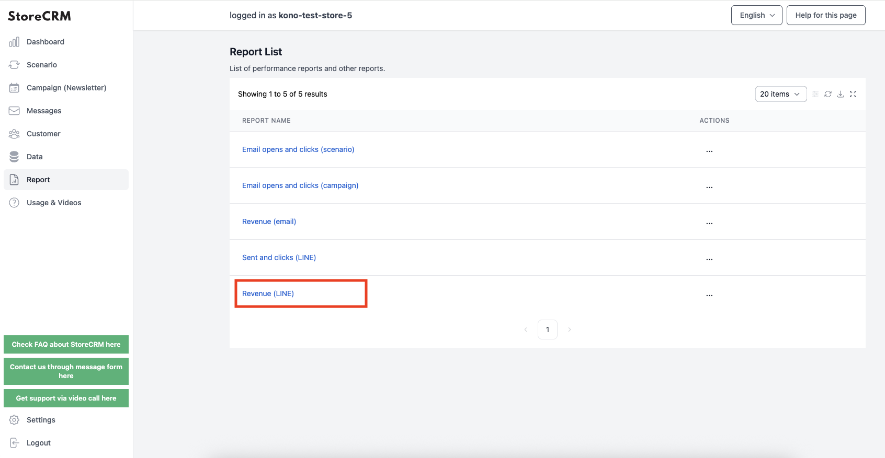Click the kono-test-store-5 account name
Image resolution: width=885 pixels, height=458 pixels.
click(x=315, y=15)
